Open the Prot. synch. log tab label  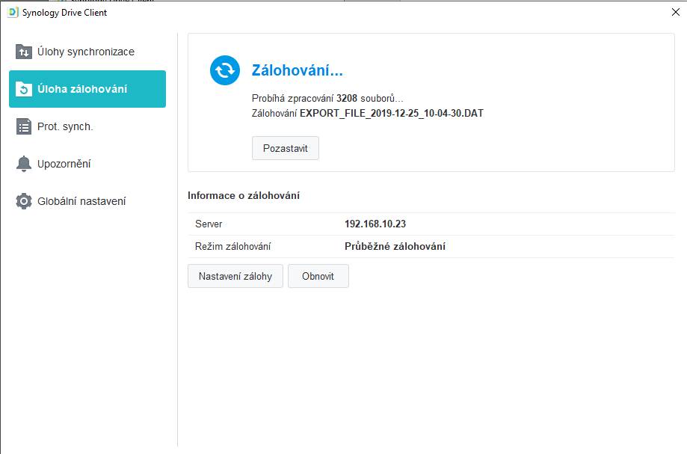click(x=65, y=126)
